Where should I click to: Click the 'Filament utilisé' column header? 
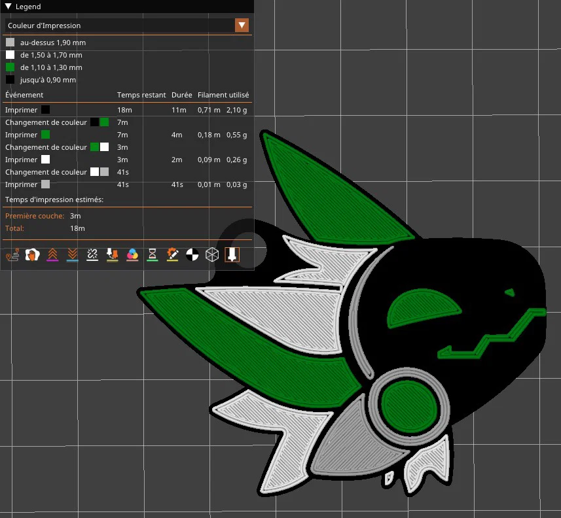click(x=223, y=95)
